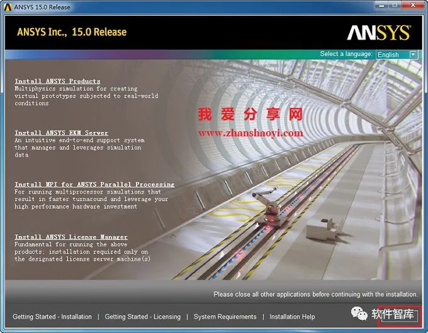Open the language dropdown arrow

pos(414,55)
